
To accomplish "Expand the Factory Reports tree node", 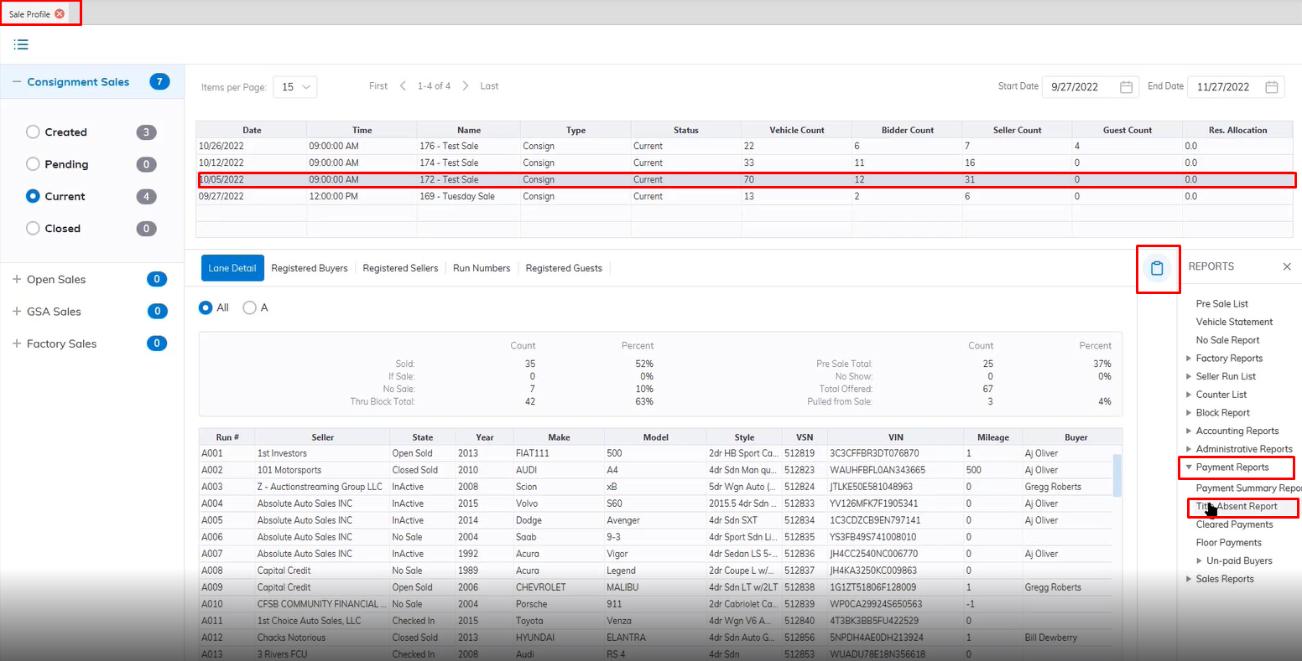I will pos(1188,359).
